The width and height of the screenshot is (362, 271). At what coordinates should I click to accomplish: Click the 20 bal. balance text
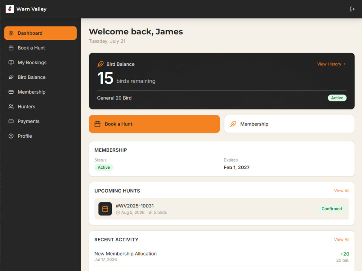pyautogui.click(x=342, y=260)
